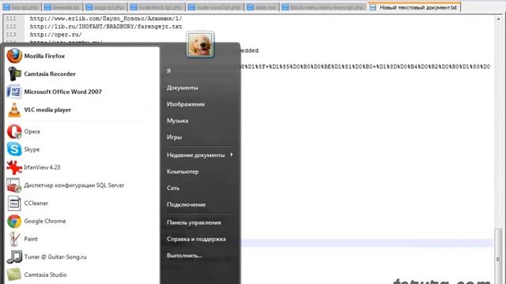
Task: Launch IrfanView 4.23
Action: point(42,167)
